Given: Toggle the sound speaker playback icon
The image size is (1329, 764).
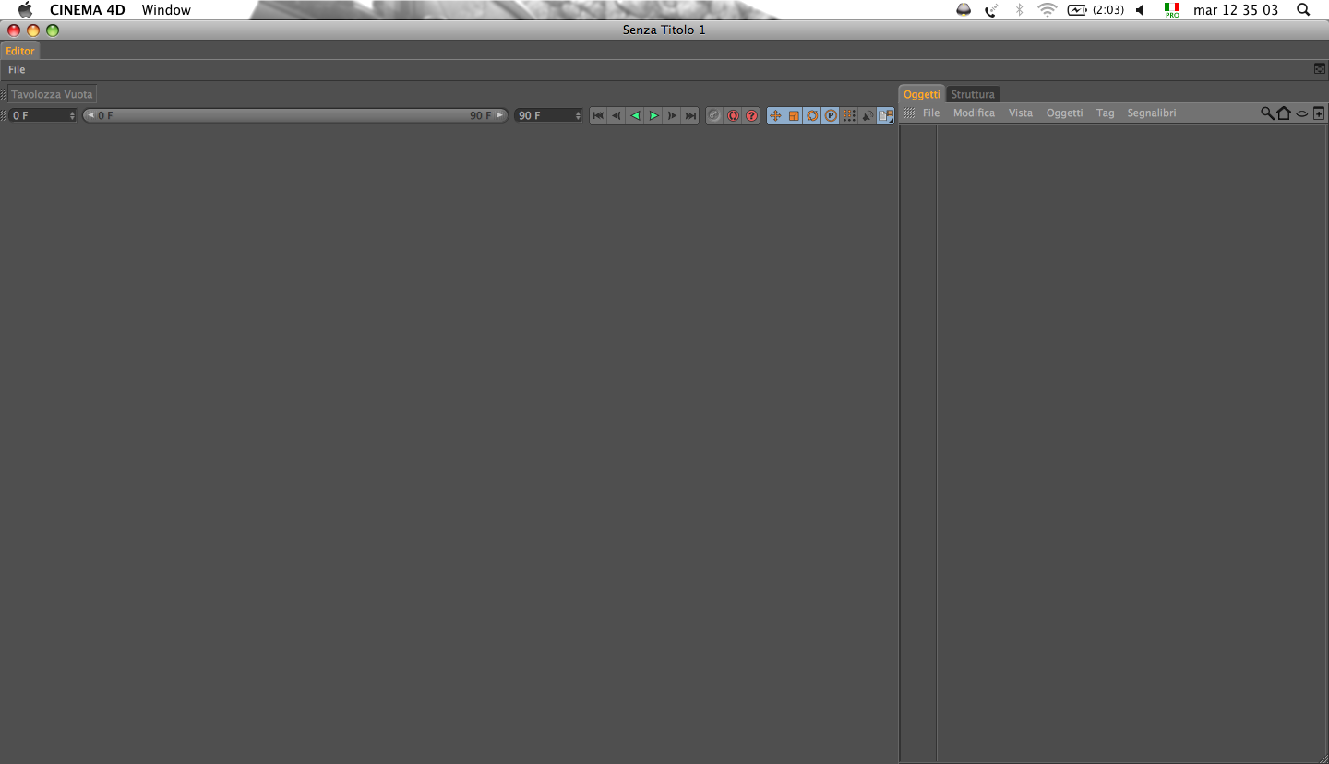Looking at the screenshot, I should pos(868,115).
